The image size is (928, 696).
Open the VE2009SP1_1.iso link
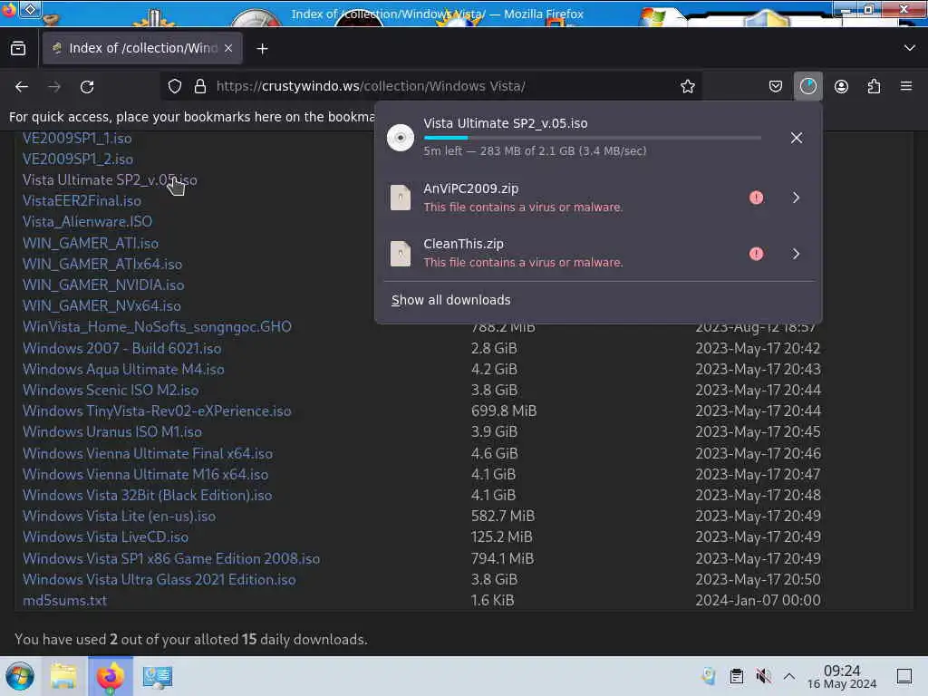(x=77, y=138)
